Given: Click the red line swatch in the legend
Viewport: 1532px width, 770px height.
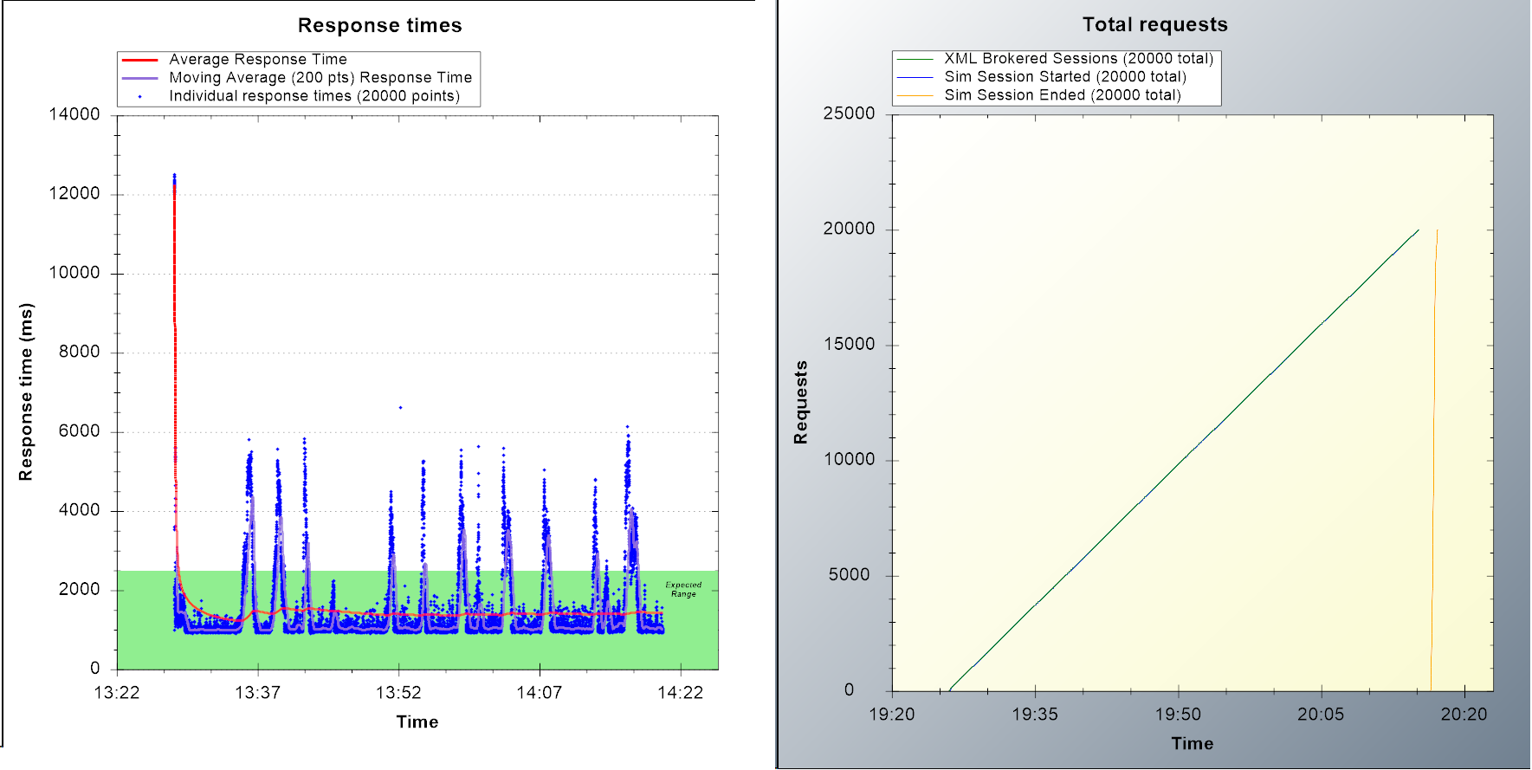Looking at the screenshot, I should click(x=139, y=61).
